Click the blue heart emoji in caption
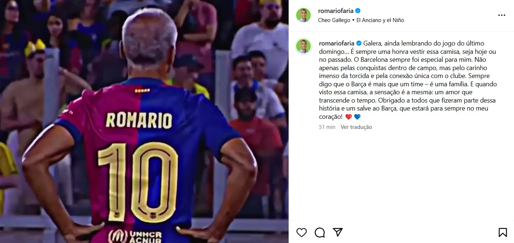Screen dimensions: 514x243 [x=357, y=117]
